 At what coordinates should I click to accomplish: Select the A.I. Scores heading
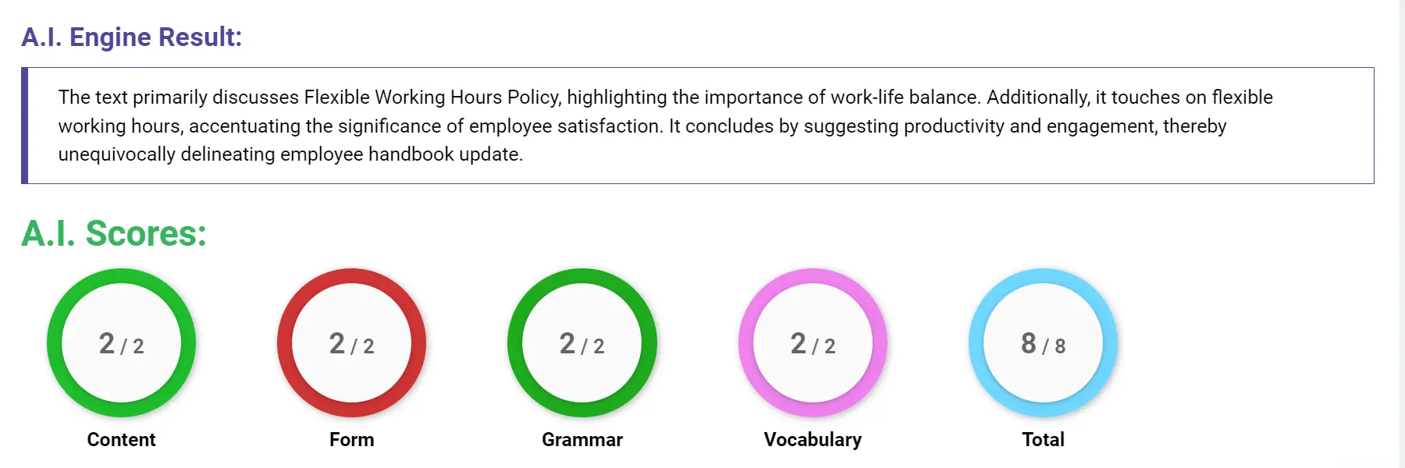click(112, 232)
